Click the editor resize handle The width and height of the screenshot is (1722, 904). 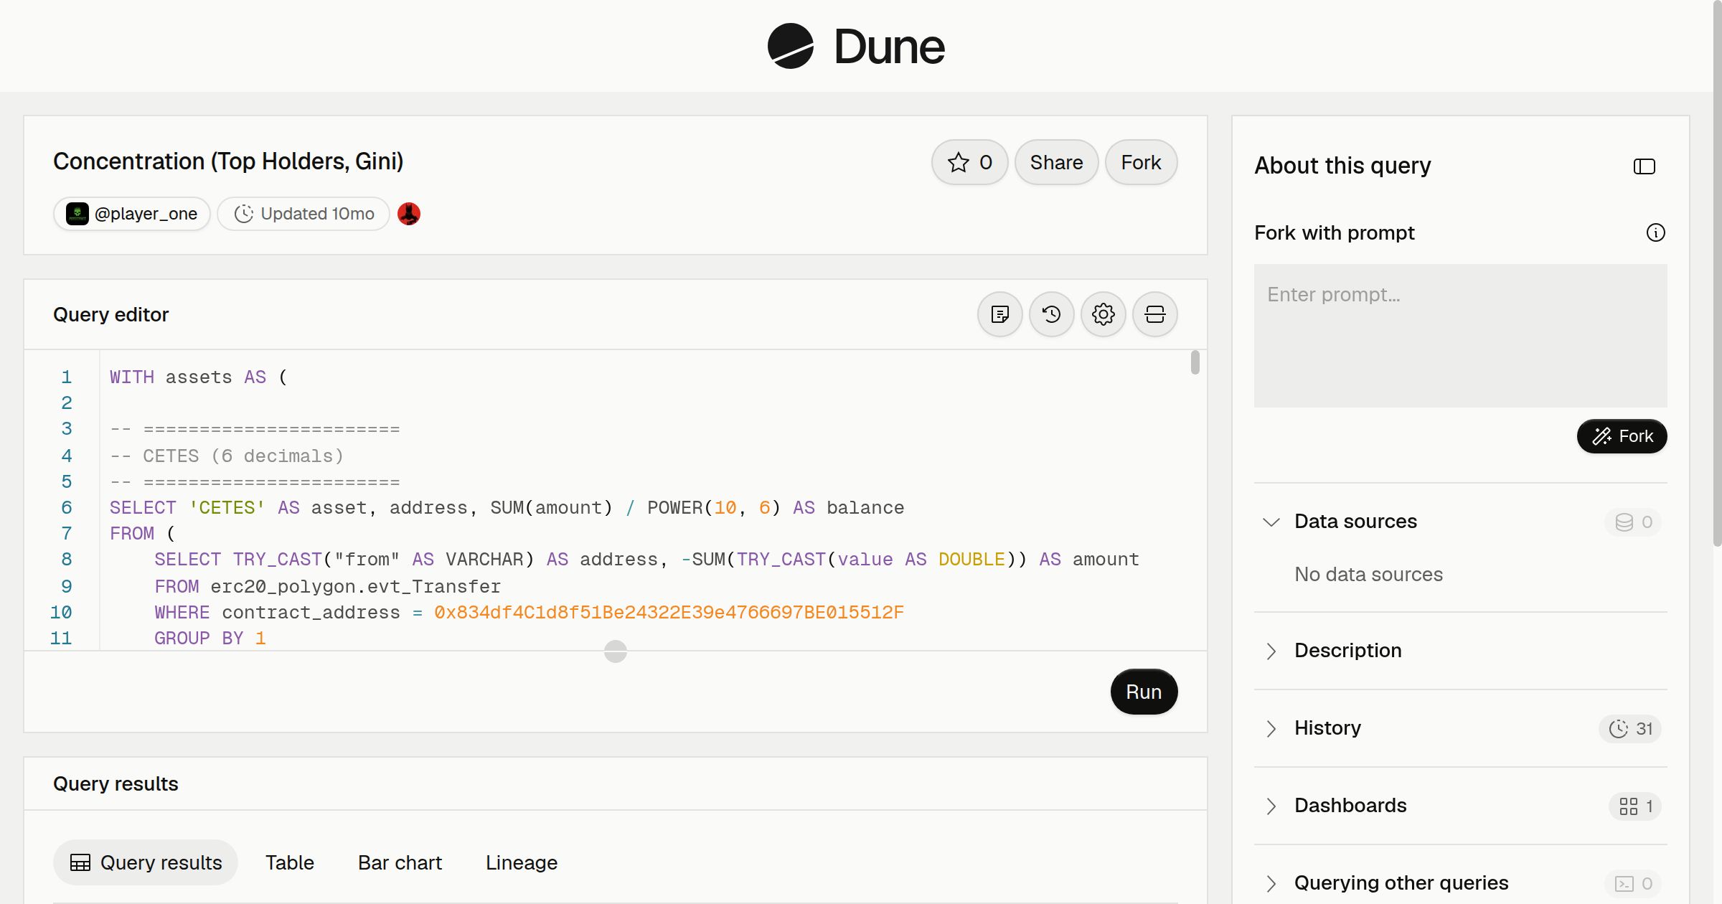pyautogui.click(x=616, y=651)
